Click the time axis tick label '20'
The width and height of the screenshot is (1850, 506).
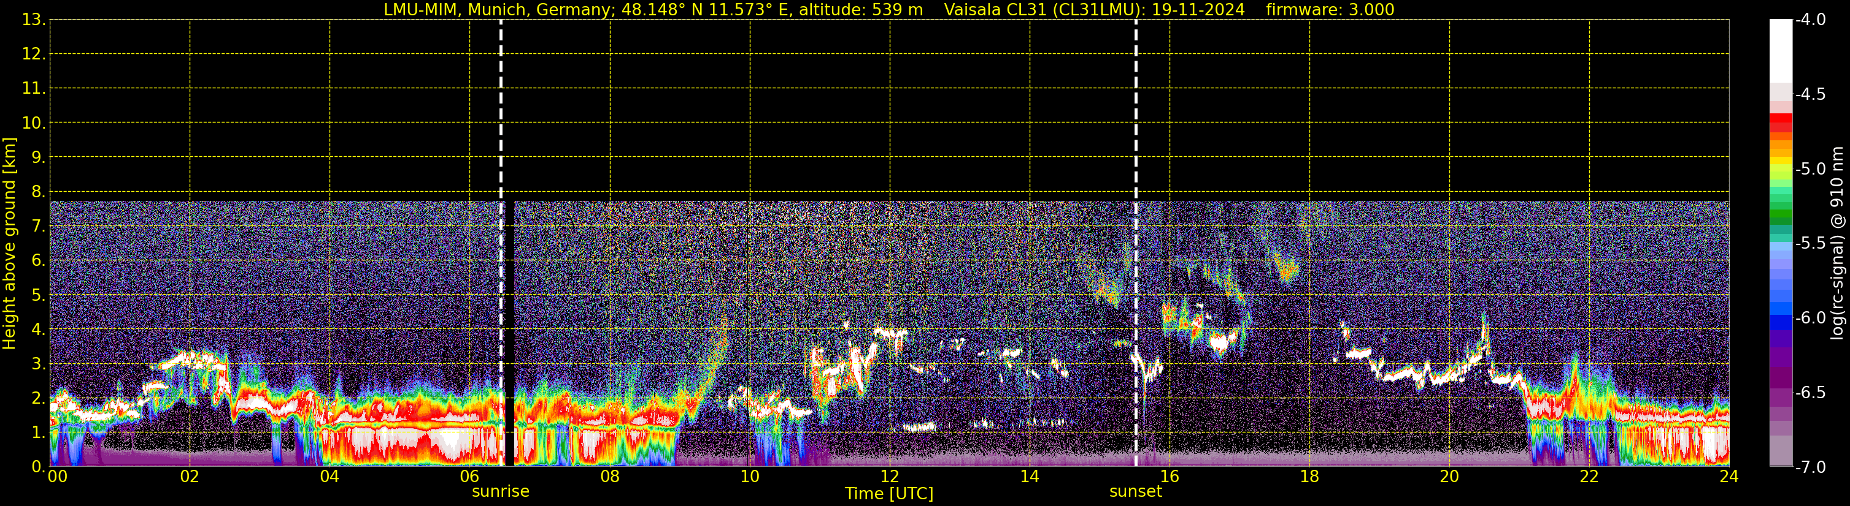tap(1449, 477)
